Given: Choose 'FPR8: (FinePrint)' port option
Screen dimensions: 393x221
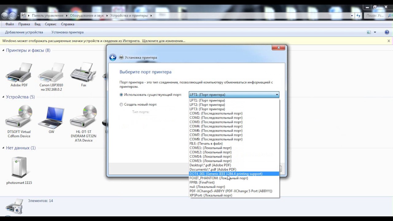Looking at the screenshot, I should point(234,182).
